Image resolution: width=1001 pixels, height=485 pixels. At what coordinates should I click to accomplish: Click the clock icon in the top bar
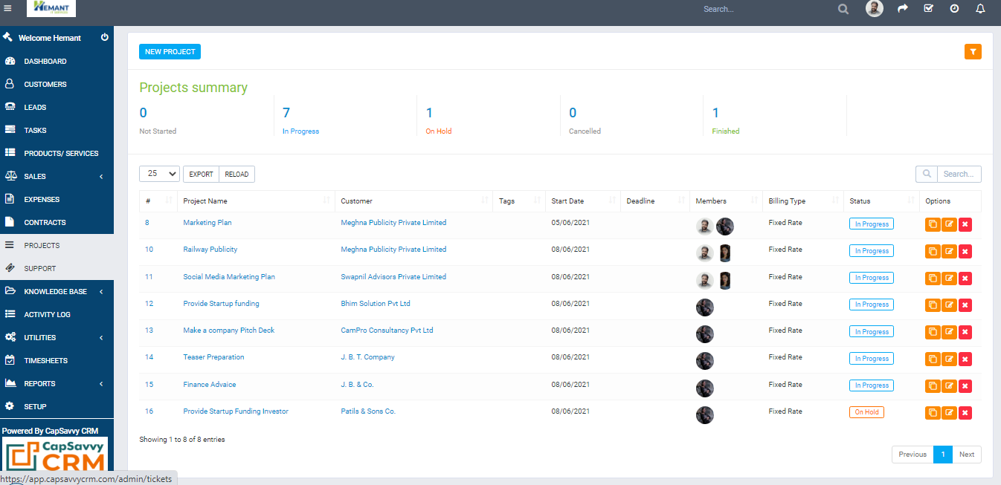click(x=953, y=9)
